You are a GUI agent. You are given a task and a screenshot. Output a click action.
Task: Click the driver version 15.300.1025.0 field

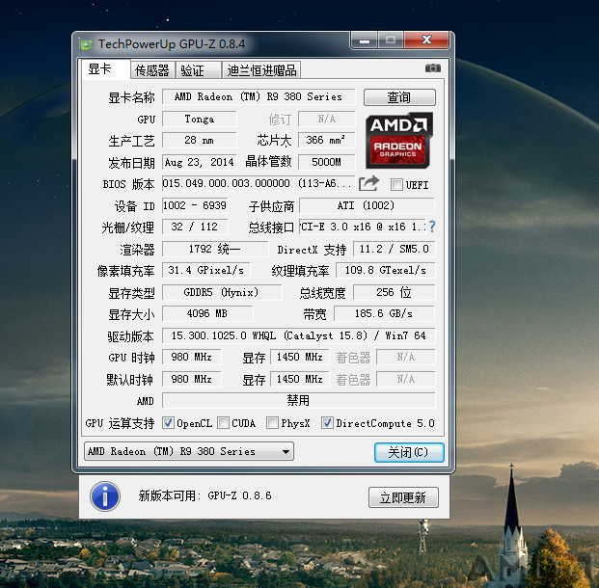tap(299, 335)
